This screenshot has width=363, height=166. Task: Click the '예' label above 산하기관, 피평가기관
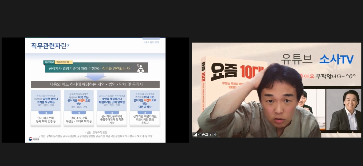[x=145, y=113]
